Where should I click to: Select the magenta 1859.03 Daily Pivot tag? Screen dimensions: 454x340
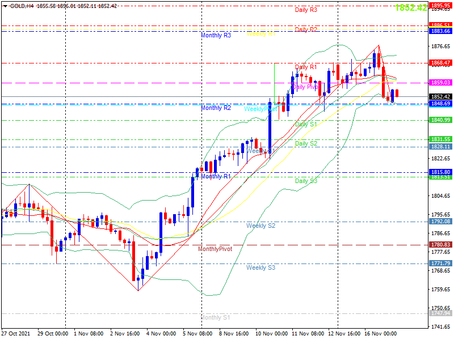click(440, 83)
